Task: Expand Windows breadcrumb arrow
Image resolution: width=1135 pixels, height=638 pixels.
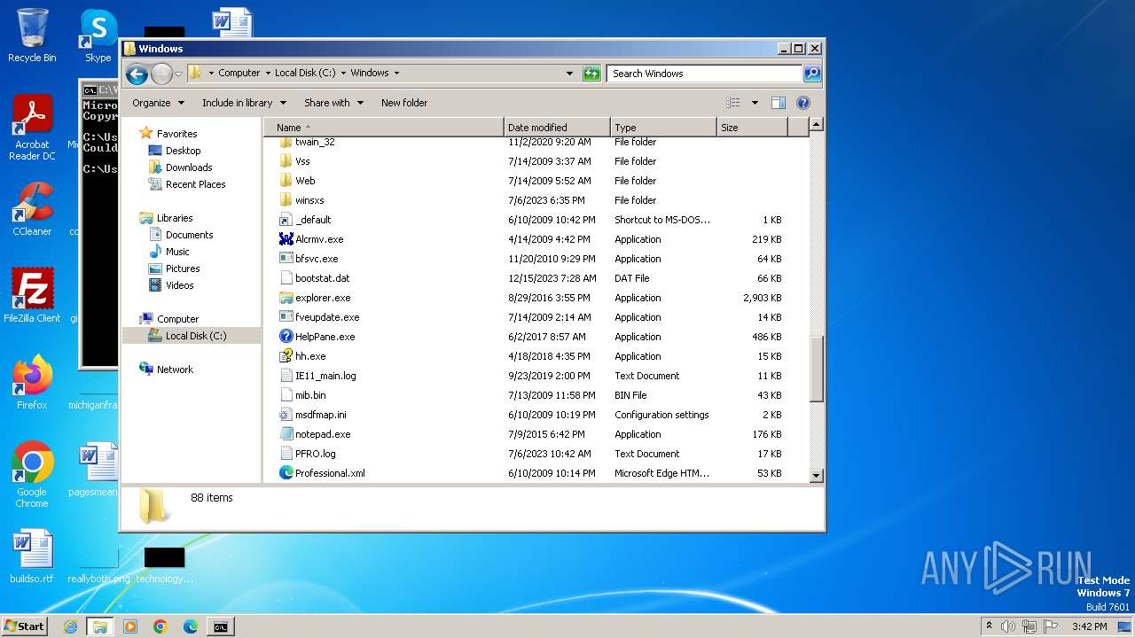Action: click(x=396, y=74)
